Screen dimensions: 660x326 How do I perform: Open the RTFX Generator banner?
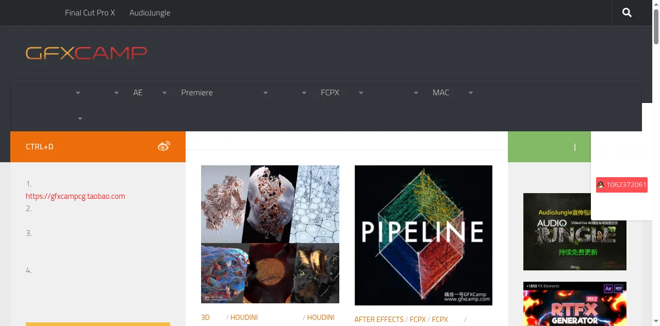[x=575, y=304]
